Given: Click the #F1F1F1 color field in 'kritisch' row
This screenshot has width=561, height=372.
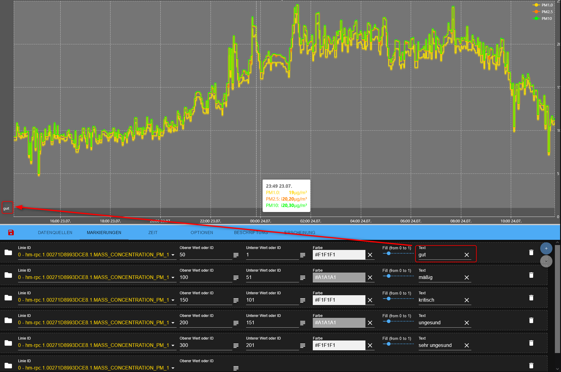Looking at the screenshot, I should coord(339,300).
